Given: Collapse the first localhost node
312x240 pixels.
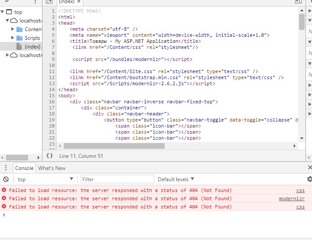Looking at the screenshot, I should 7,20.
